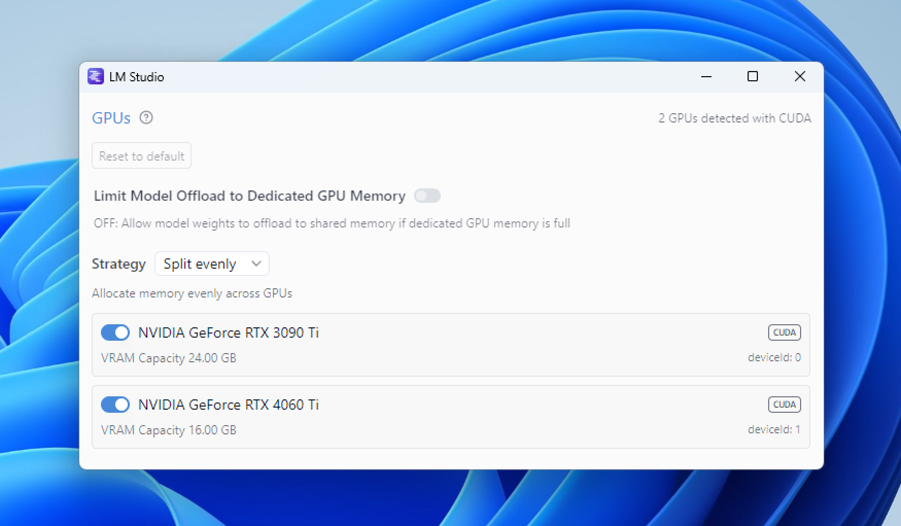The image size is (901, 526).
Task: Close the LM Studio window
Action: click(800, 77)
